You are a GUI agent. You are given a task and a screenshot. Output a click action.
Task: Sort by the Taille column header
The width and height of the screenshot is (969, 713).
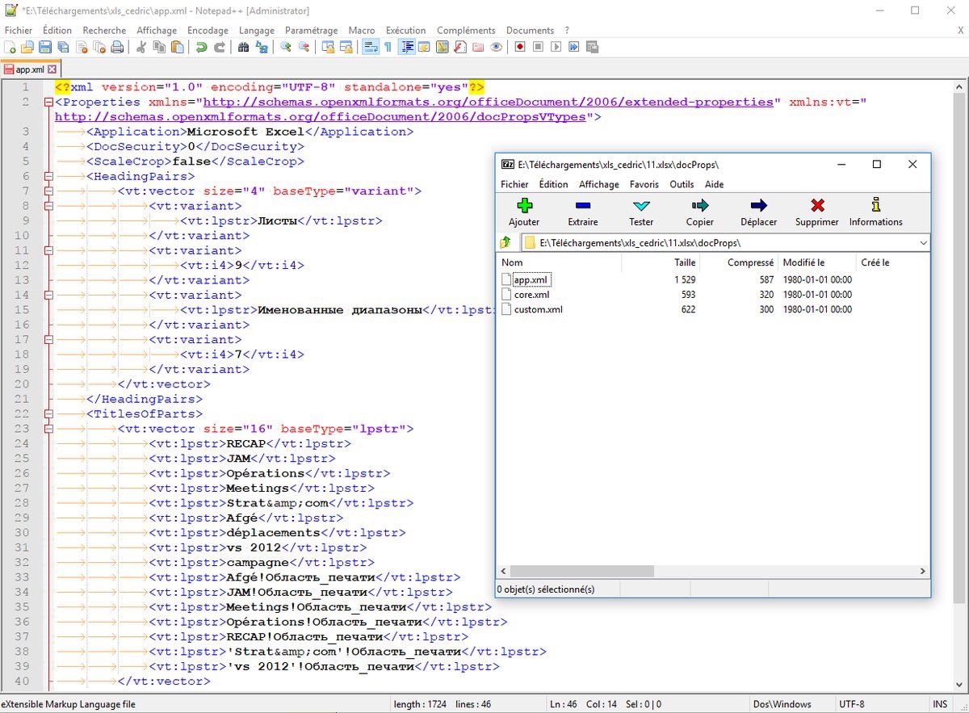click(x=684, y=262)
